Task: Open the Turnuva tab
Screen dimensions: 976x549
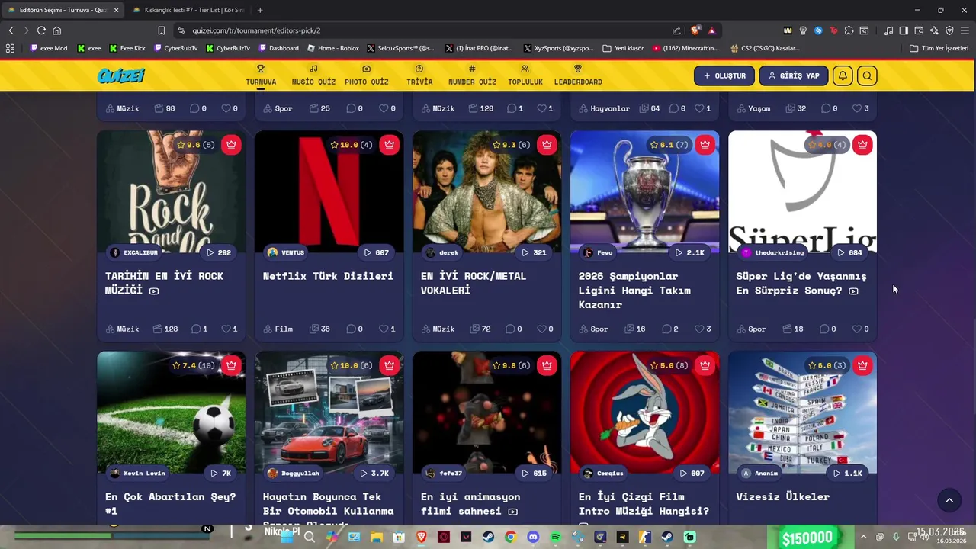Action: 261,75
